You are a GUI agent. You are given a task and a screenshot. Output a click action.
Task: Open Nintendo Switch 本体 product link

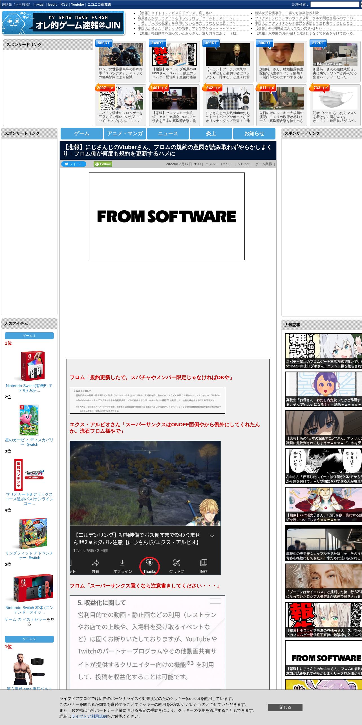(x=29, y=610)
